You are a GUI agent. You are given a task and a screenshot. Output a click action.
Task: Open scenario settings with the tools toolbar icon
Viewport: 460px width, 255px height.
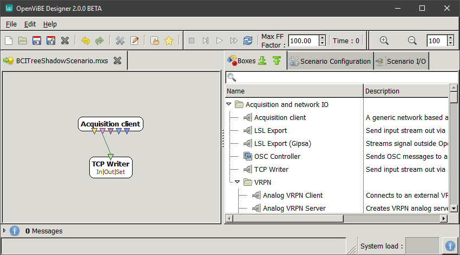(x=120, y=41)
